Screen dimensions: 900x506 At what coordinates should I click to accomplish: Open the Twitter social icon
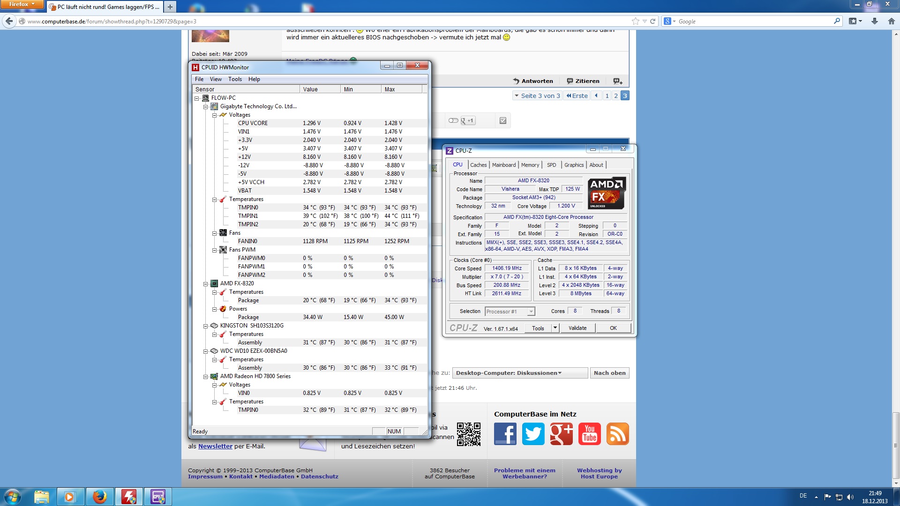coord(533,433)
